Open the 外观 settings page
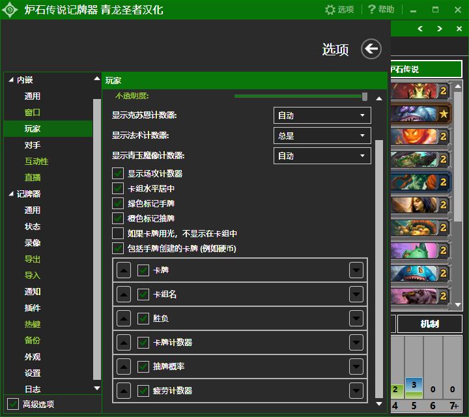469x417 pixels. (x=33, y=357)
